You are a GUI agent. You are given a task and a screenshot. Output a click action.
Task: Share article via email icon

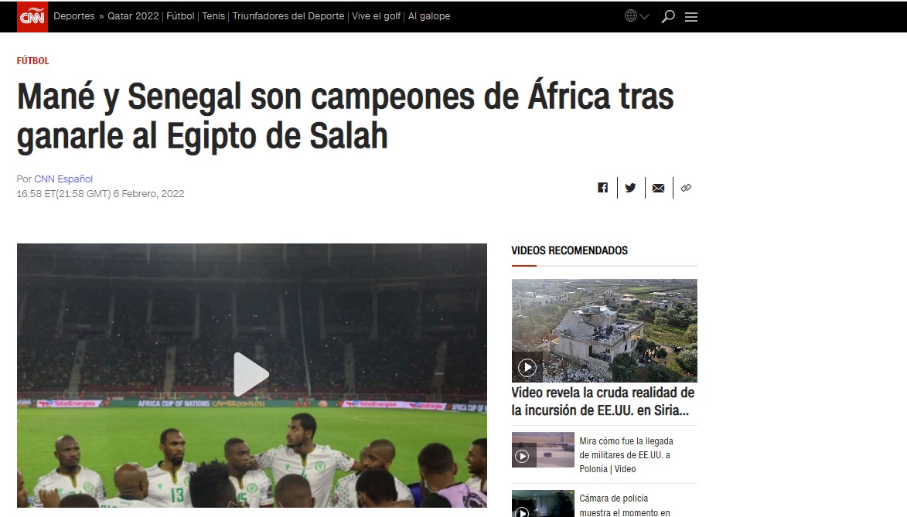(x=658, y=188)
